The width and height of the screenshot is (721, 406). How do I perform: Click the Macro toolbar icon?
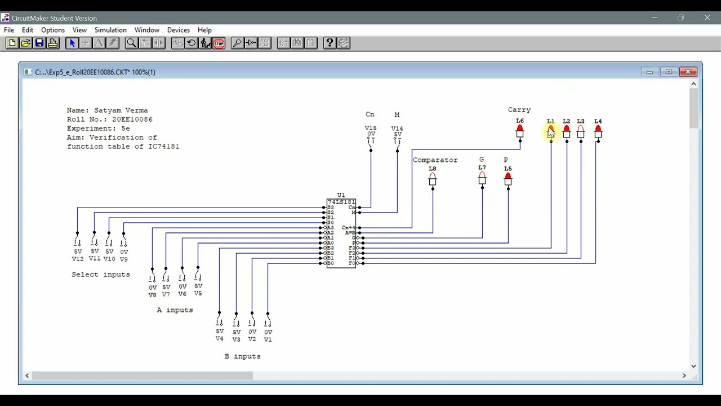(x=310, y=43)
